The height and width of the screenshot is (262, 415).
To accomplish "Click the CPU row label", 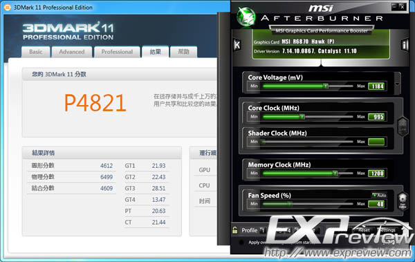I will coord(204,185).
